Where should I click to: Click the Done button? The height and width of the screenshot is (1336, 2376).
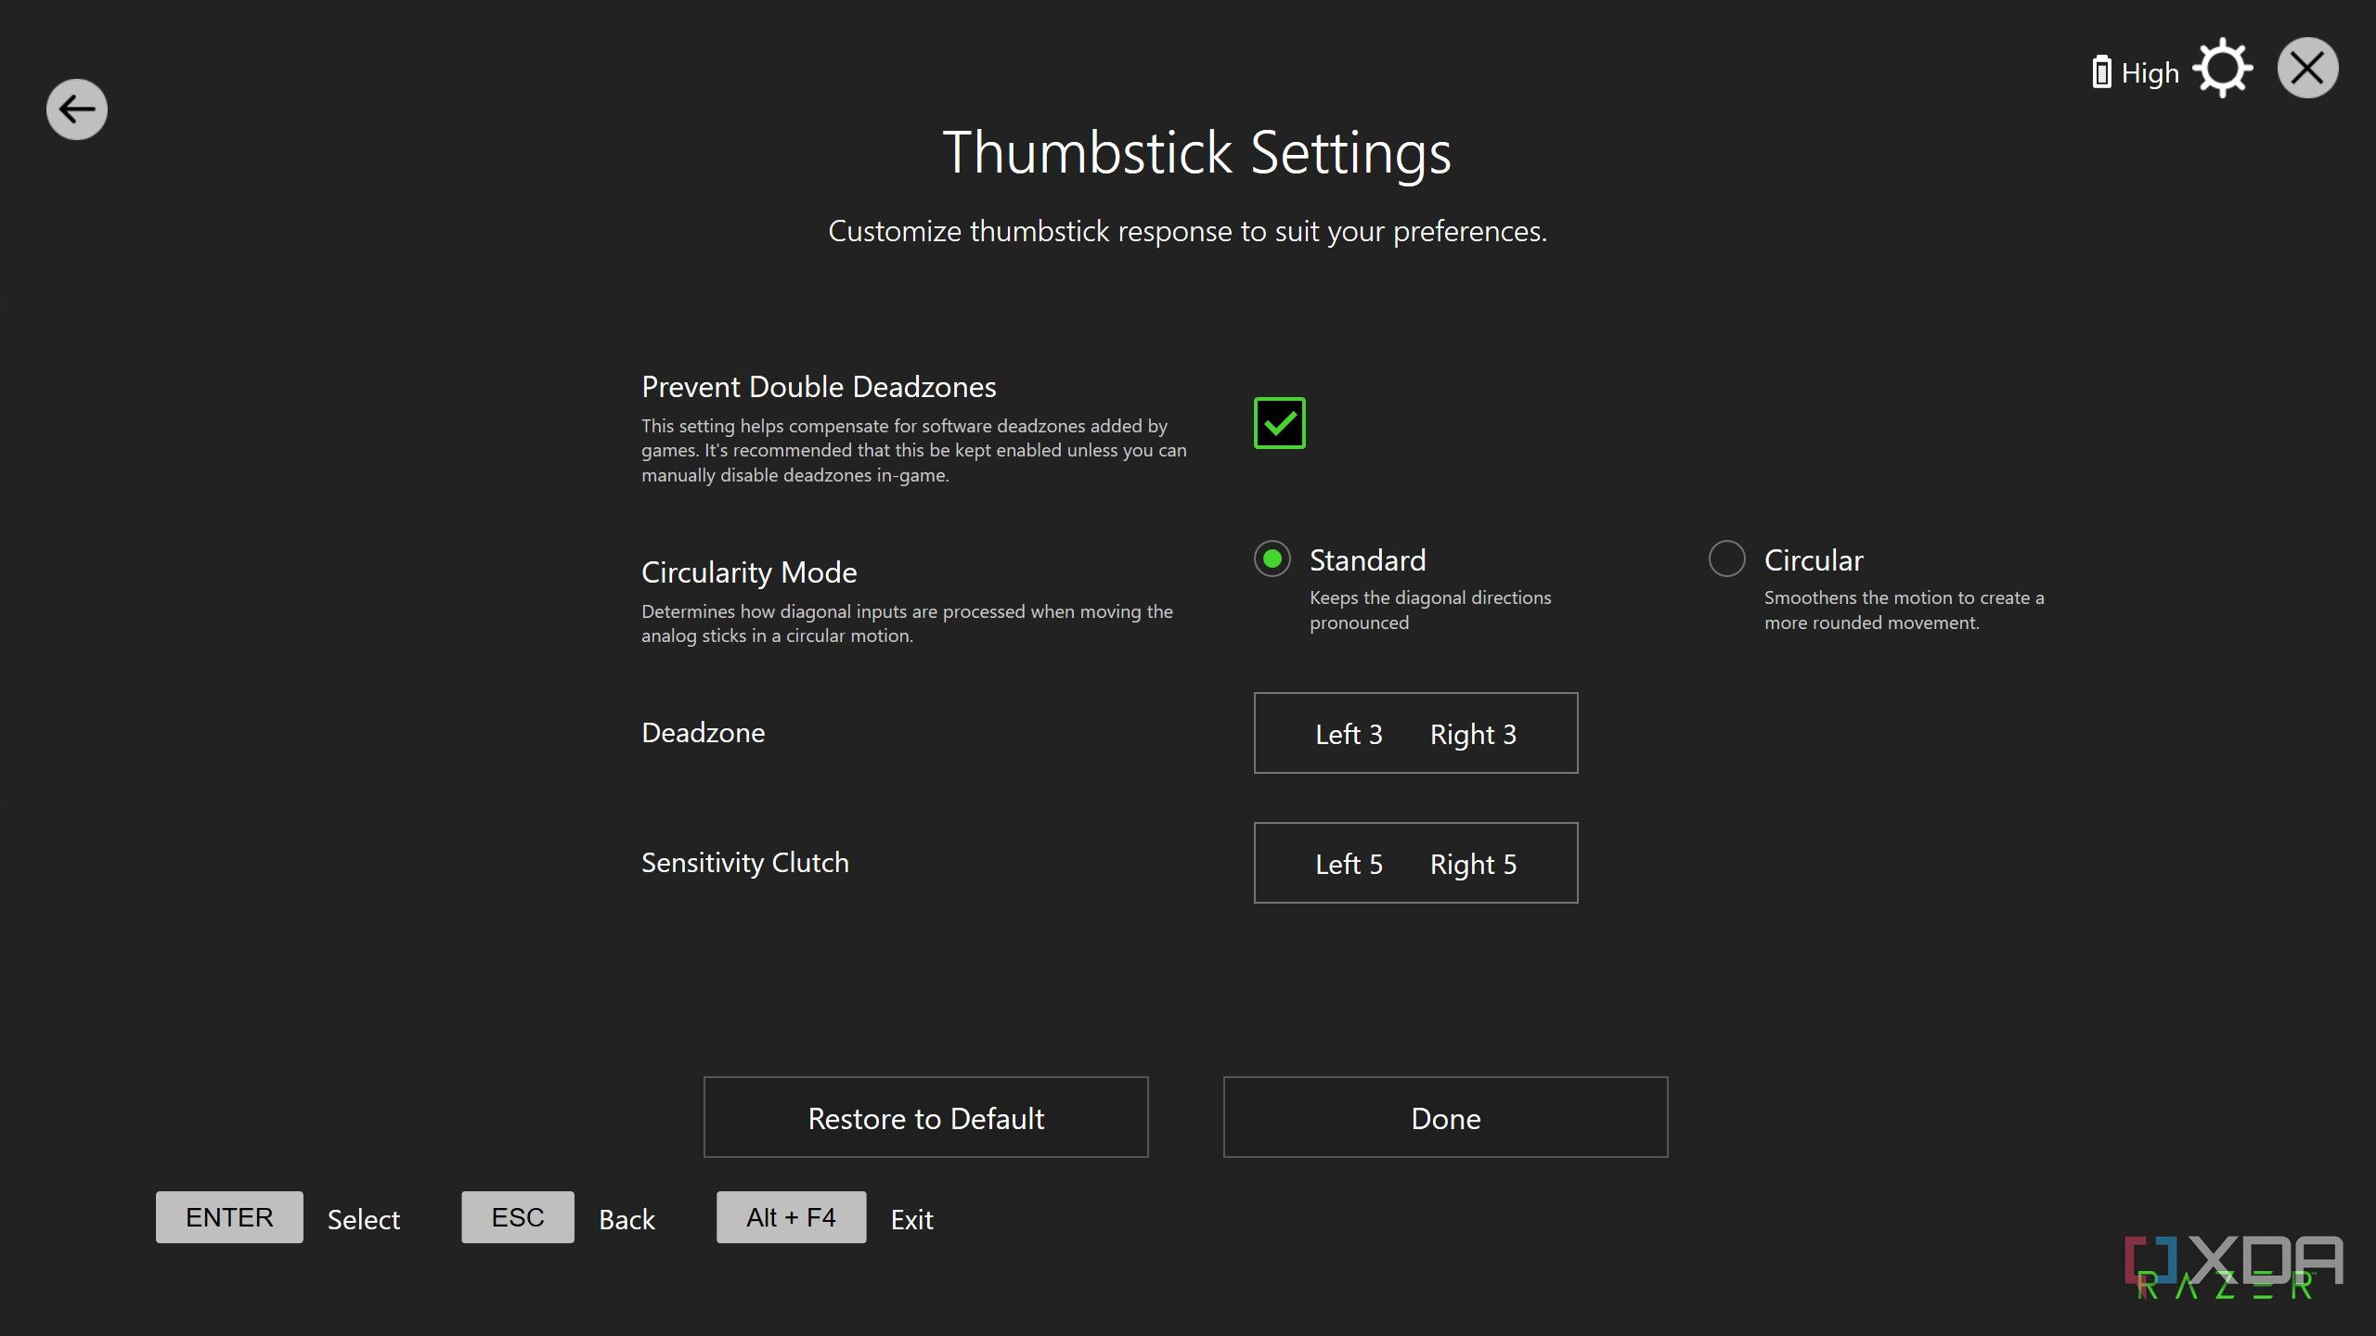(1445, 1117)
